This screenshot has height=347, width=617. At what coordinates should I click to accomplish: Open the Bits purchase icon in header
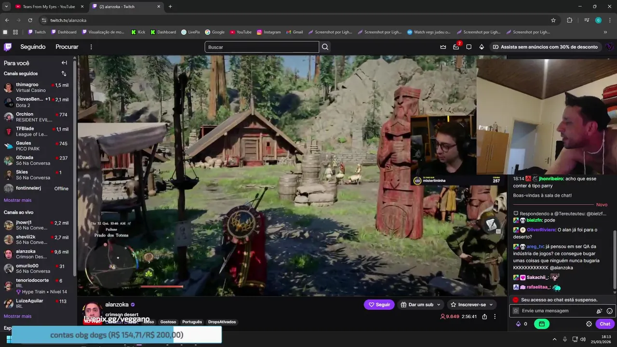point(482,47)
